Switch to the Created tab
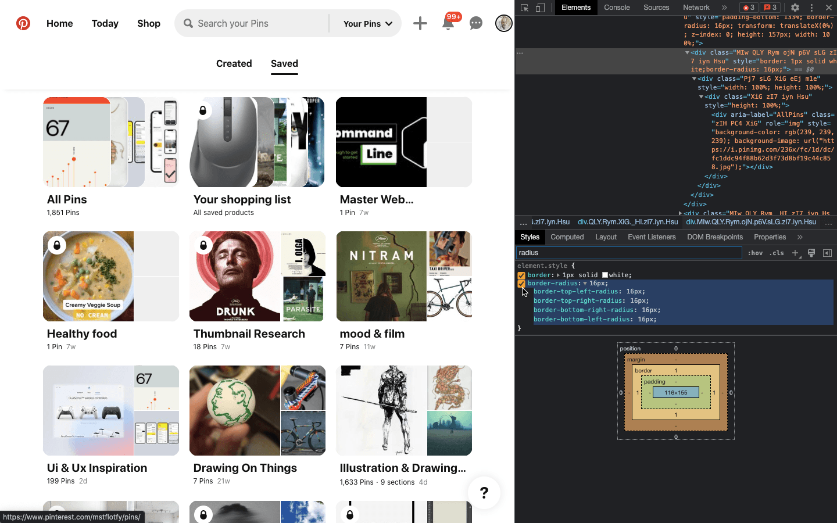This screenshot has width=837, height=523. point(234,63)
